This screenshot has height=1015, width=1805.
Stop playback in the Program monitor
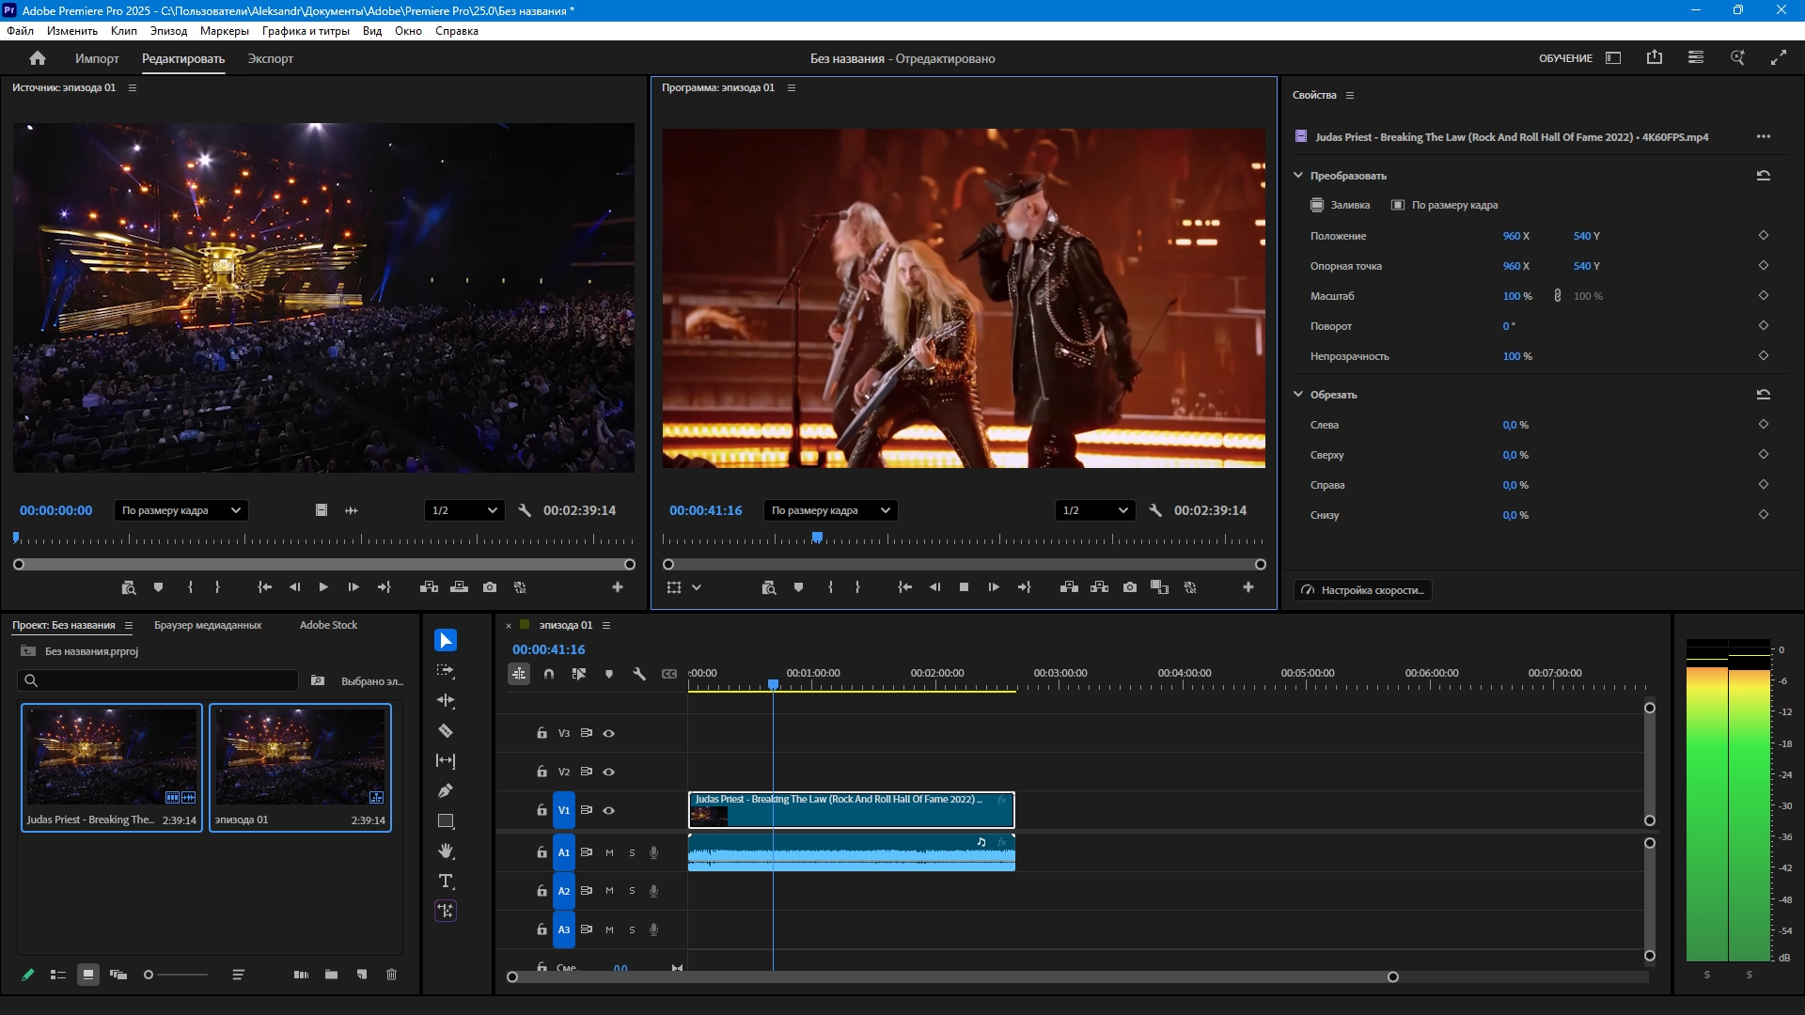[x=964, y=587]
